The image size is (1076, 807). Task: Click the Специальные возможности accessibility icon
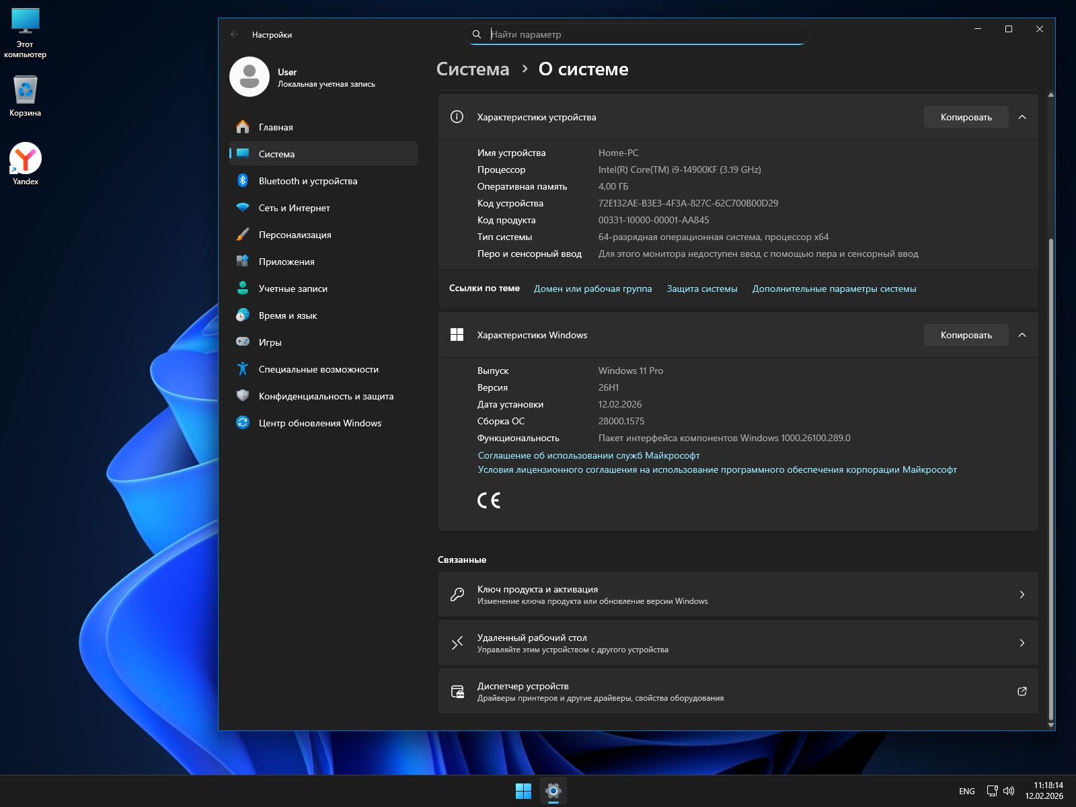243,369
